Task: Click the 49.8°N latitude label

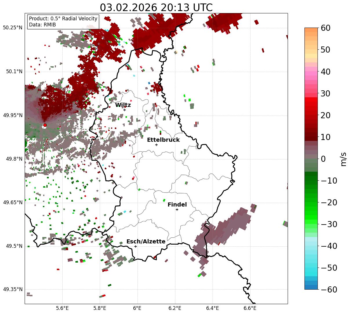Action: pos(14,159)
